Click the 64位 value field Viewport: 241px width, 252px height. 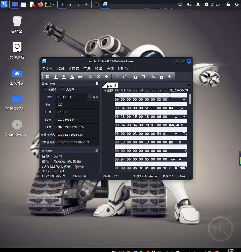(77, 127)
